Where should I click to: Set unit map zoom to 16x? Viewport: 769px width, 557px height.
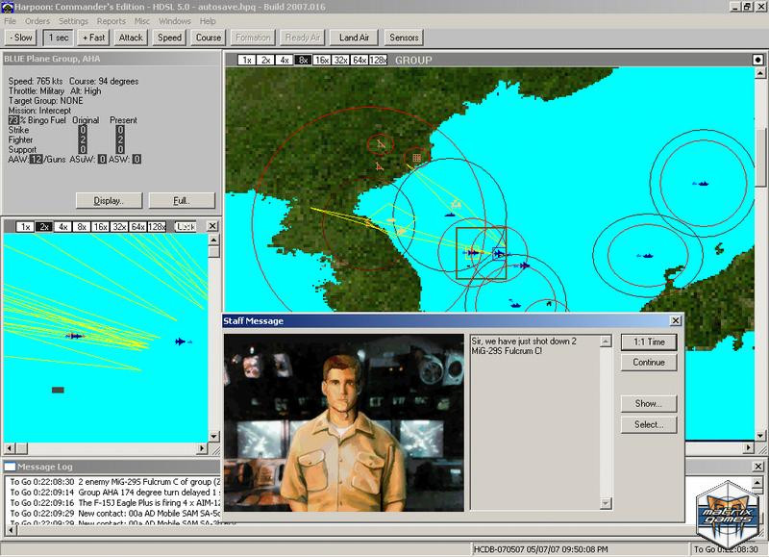(101, 227)
